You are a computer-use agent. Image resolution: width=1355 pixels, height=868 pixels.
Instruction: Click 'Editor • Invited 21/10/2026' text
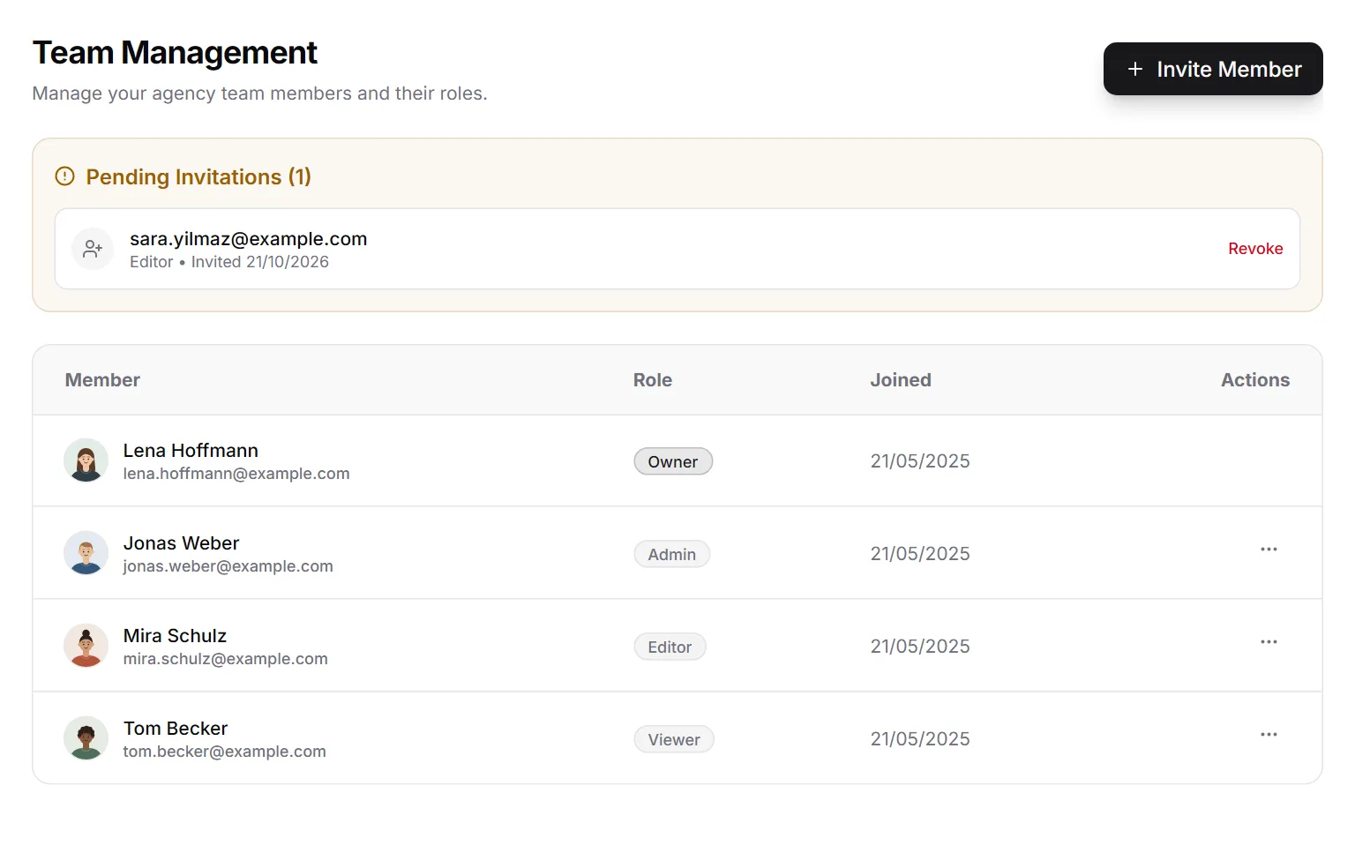coord(229,262)
